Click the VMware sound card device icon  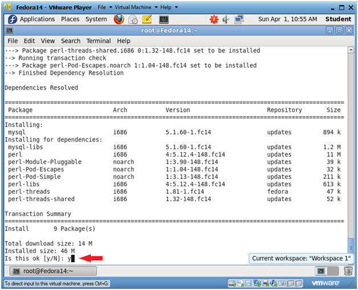coord(273,283)
